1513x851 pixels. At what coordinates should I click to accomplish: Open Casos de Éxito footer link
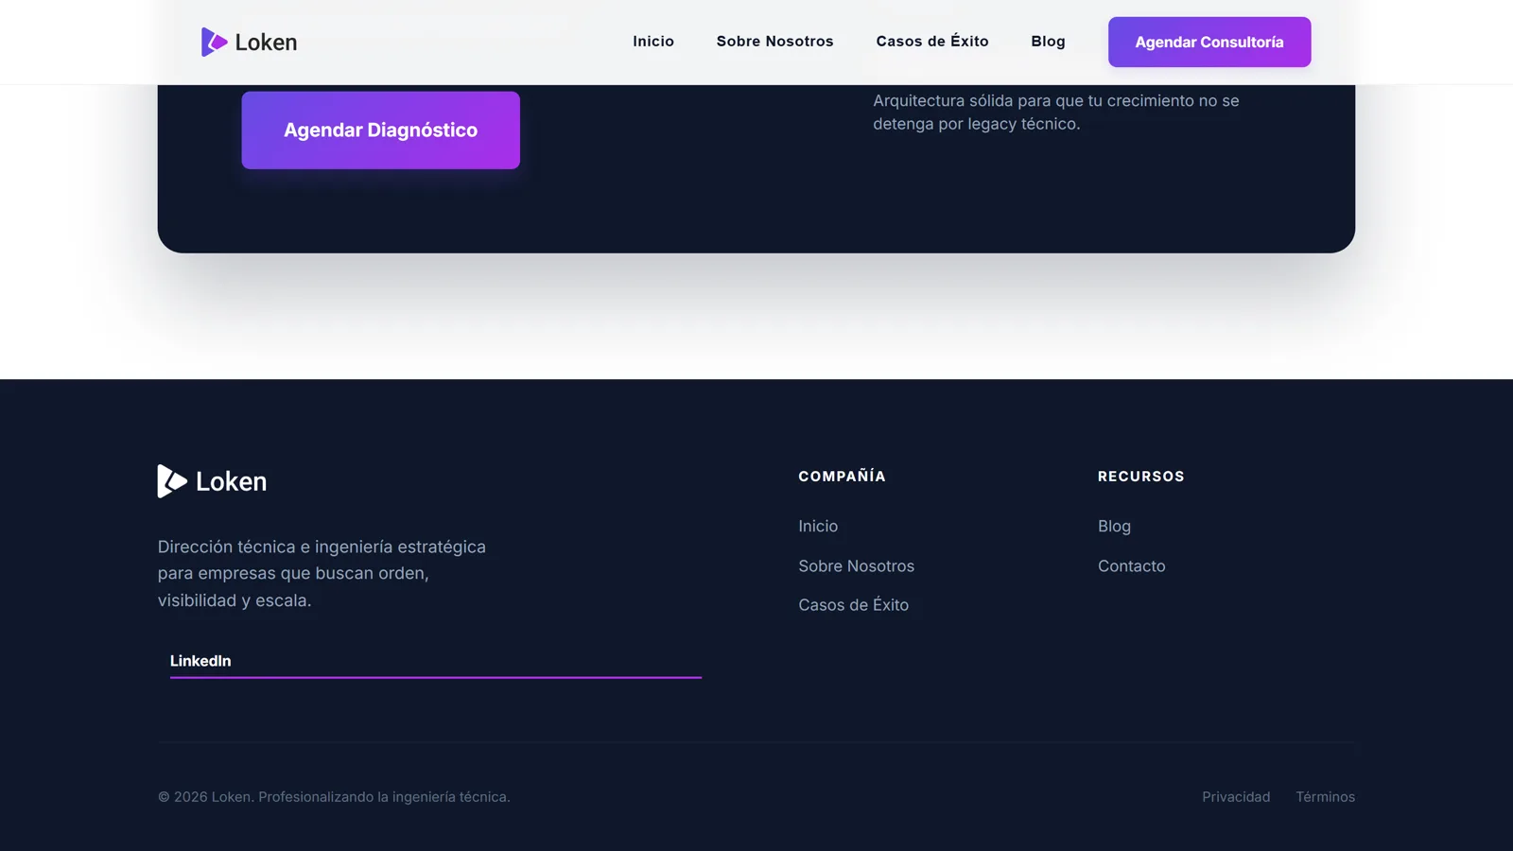tap(853, 605)
